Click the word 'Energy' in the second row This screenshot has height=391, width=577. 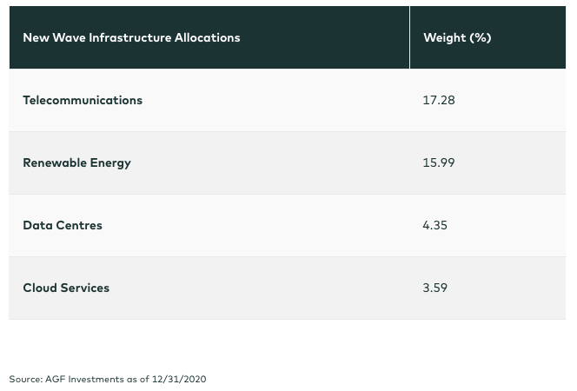(x=110, y=163)
